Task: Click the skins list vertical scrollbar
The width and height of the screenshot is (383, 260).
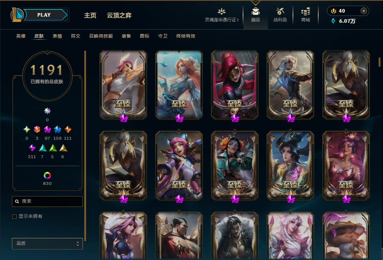Action: (379, 62)
